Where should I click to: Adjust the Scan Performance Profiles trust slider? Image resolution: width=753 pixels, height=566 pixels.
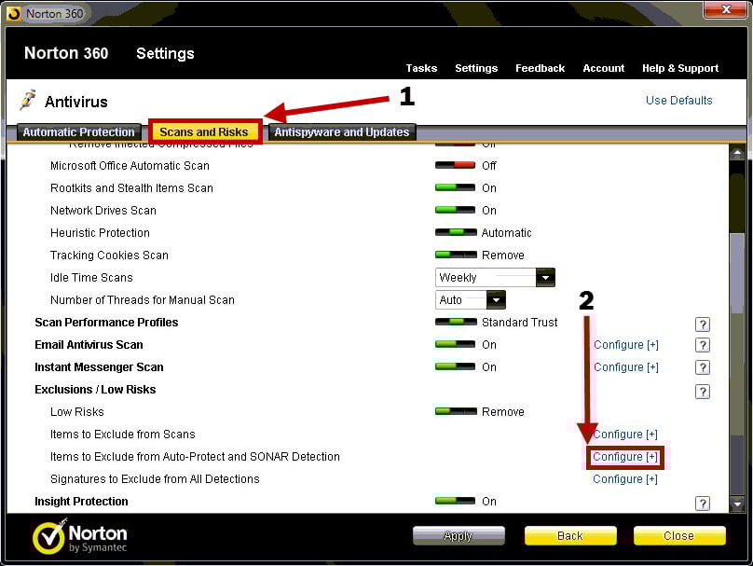pyautogui.click(x=456, y=322)
